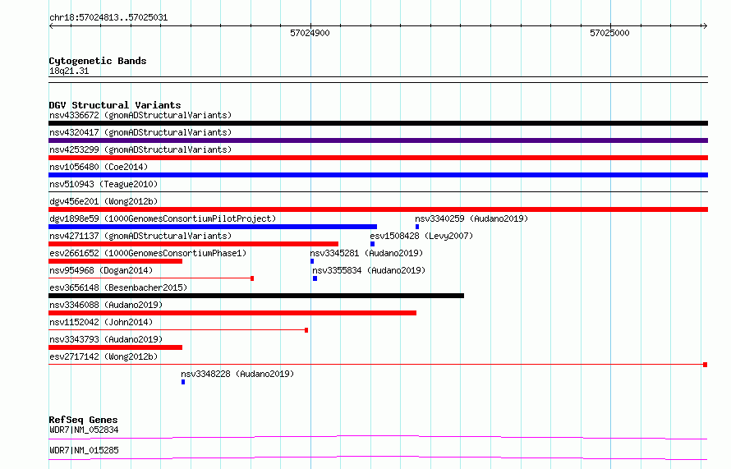
Task: Click the nsv510943 (Teague2010) label
Action: [x=103, y=184]
